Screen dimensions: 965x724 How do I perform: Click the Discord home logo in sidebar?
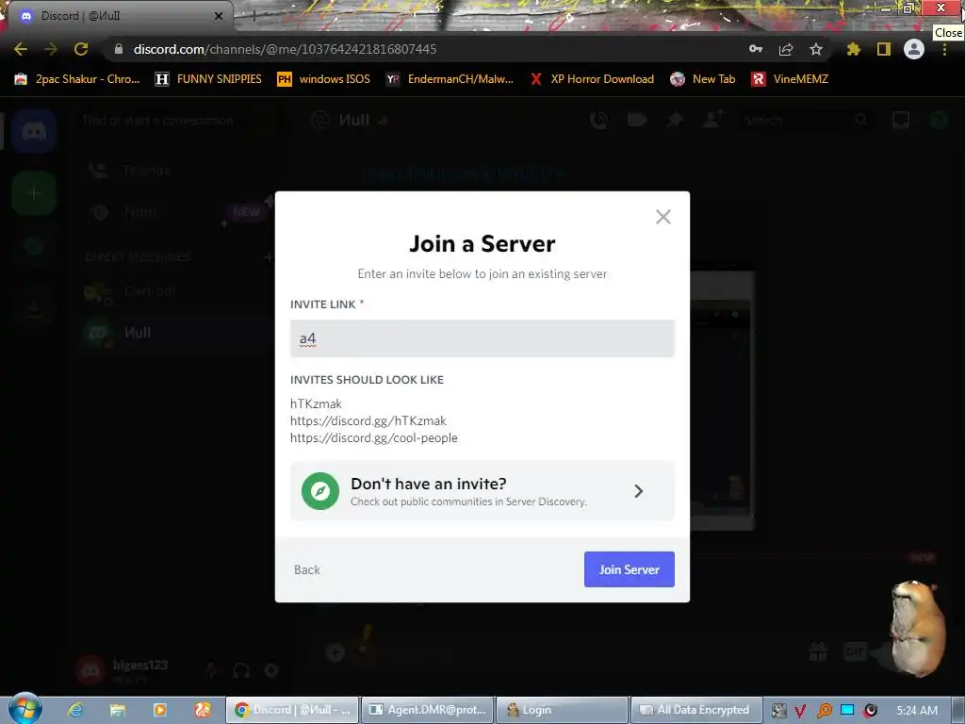[x=34, y=130]
